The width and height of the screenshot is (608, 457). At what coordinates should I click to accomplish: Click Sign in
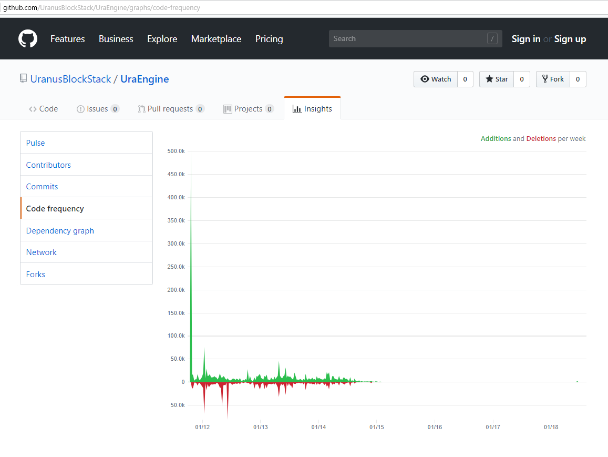tap(526, 39)
